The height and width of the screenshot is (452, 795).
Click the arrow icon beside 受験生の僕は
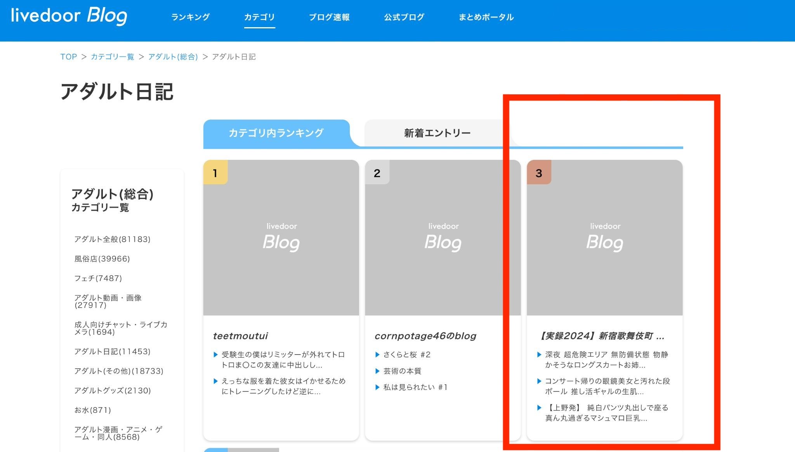click(x=215, y=355)
